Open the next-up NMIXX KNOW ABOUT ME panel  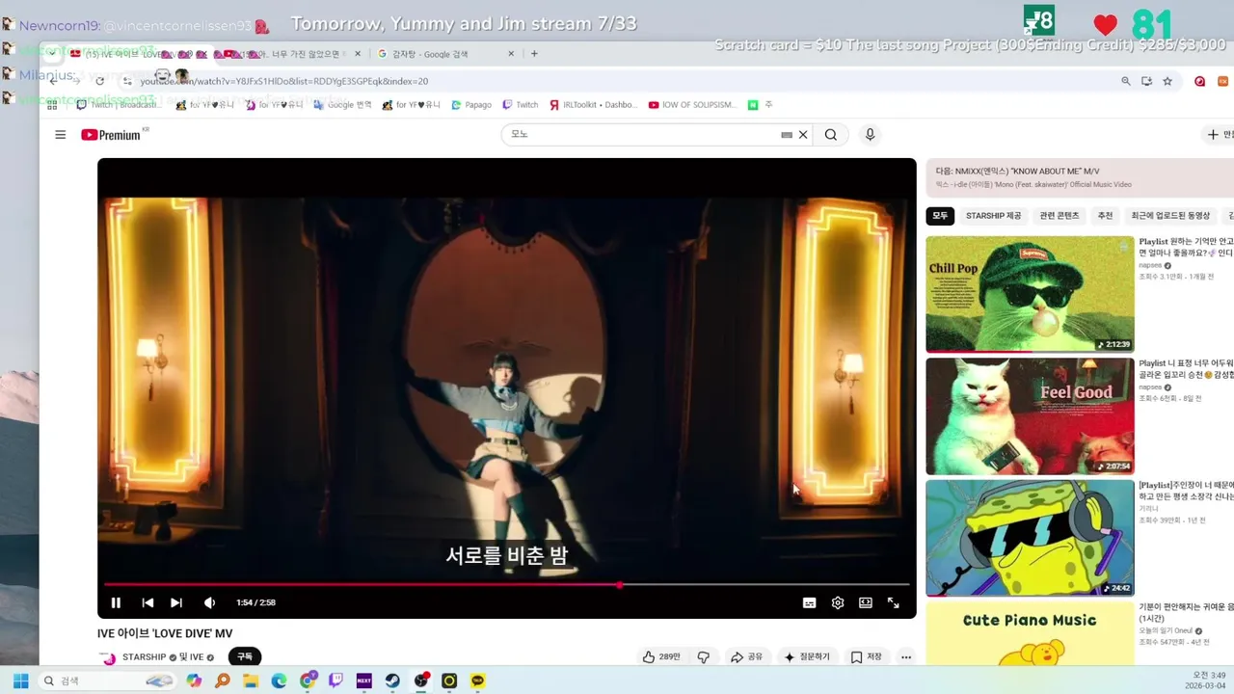coord(1080,177)
